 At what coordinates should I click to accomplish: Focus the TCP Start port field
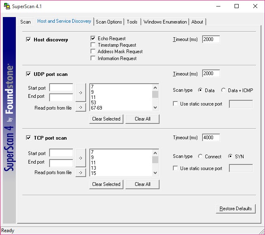(x=61, y=153)
